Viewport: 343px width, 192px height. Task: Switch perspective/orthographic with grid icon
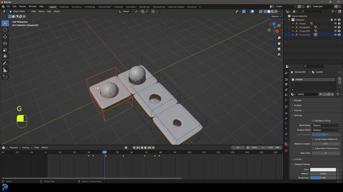pos(279,54)
